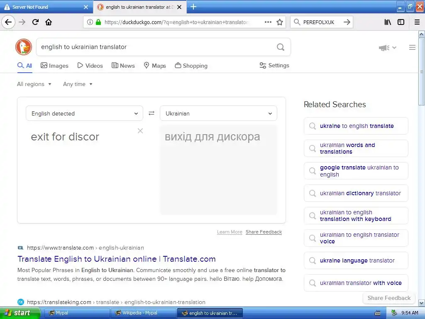Bookmark this page with the star

pyautogui.click(x=280, y=22)
